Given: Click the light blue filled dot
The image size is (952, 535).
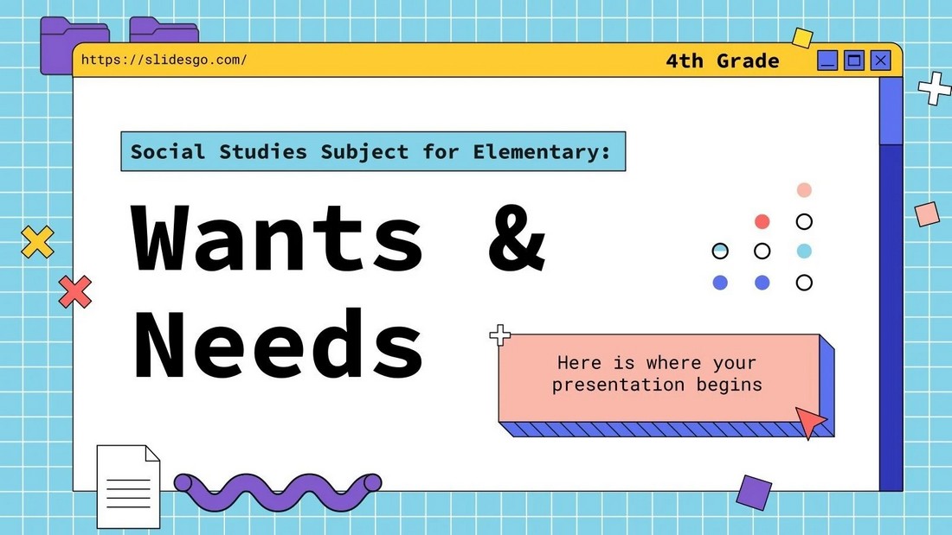Looking at the screenshot, I should coord(804,252).
